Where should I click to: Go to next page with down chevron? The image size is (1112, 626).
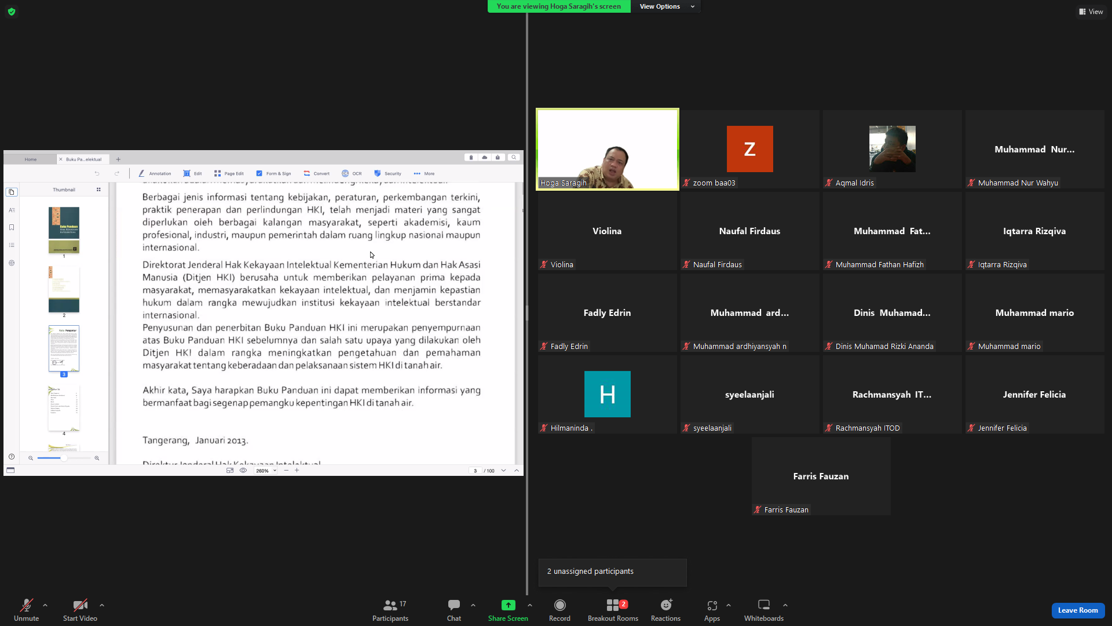[503, 471]
